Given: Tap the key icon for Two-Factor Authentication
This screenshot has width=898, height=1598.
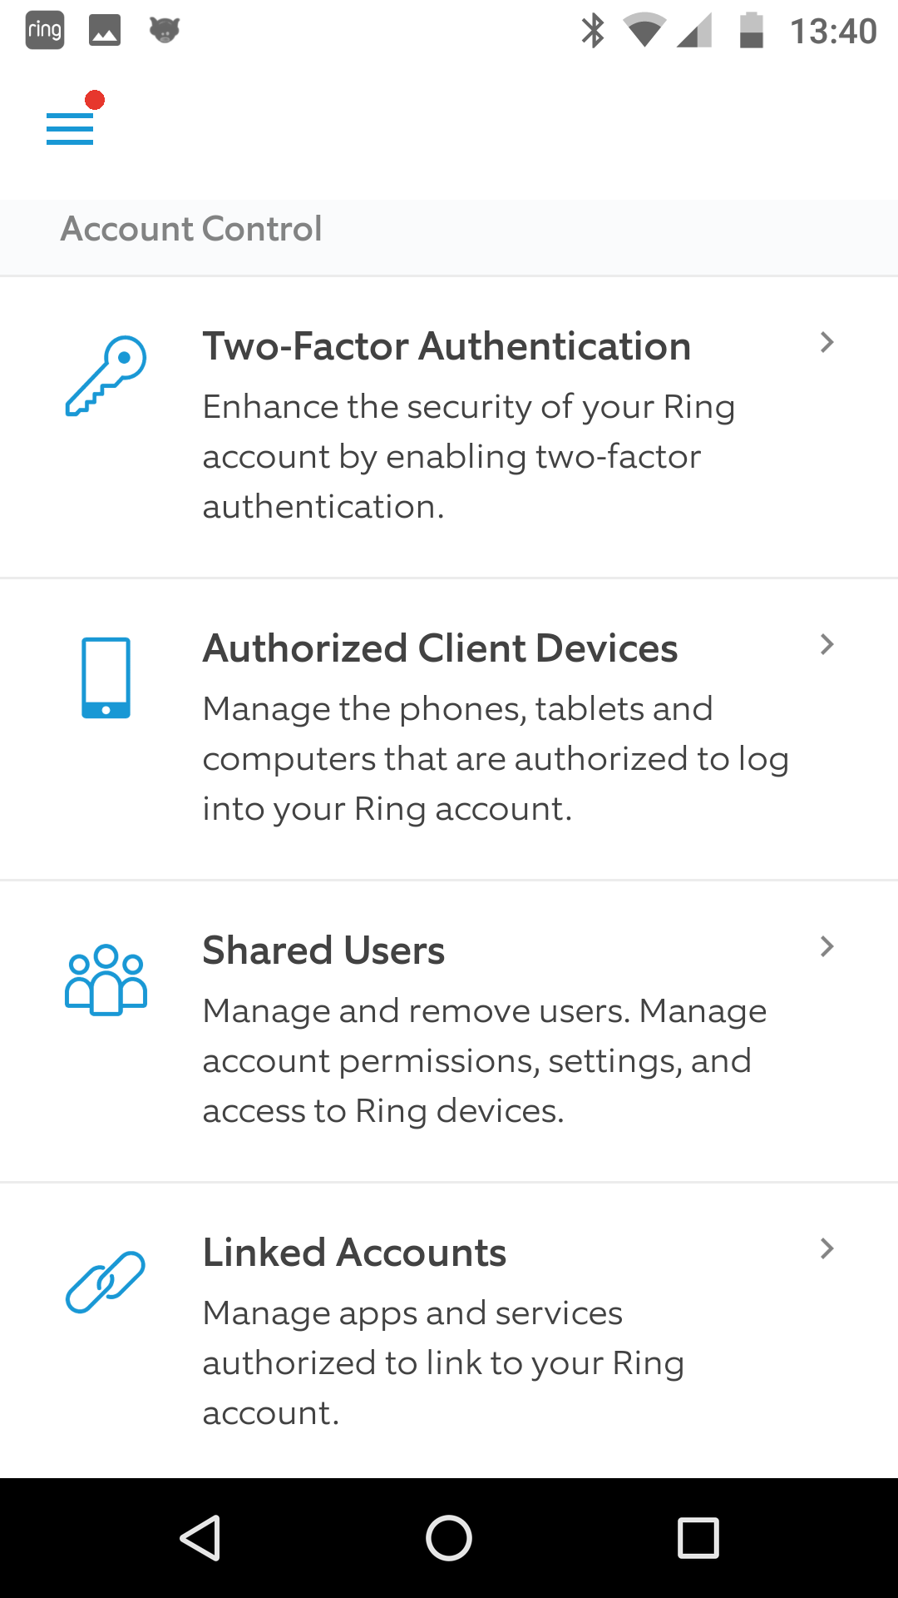Looking at the screenshot, I should coord(106,375).
